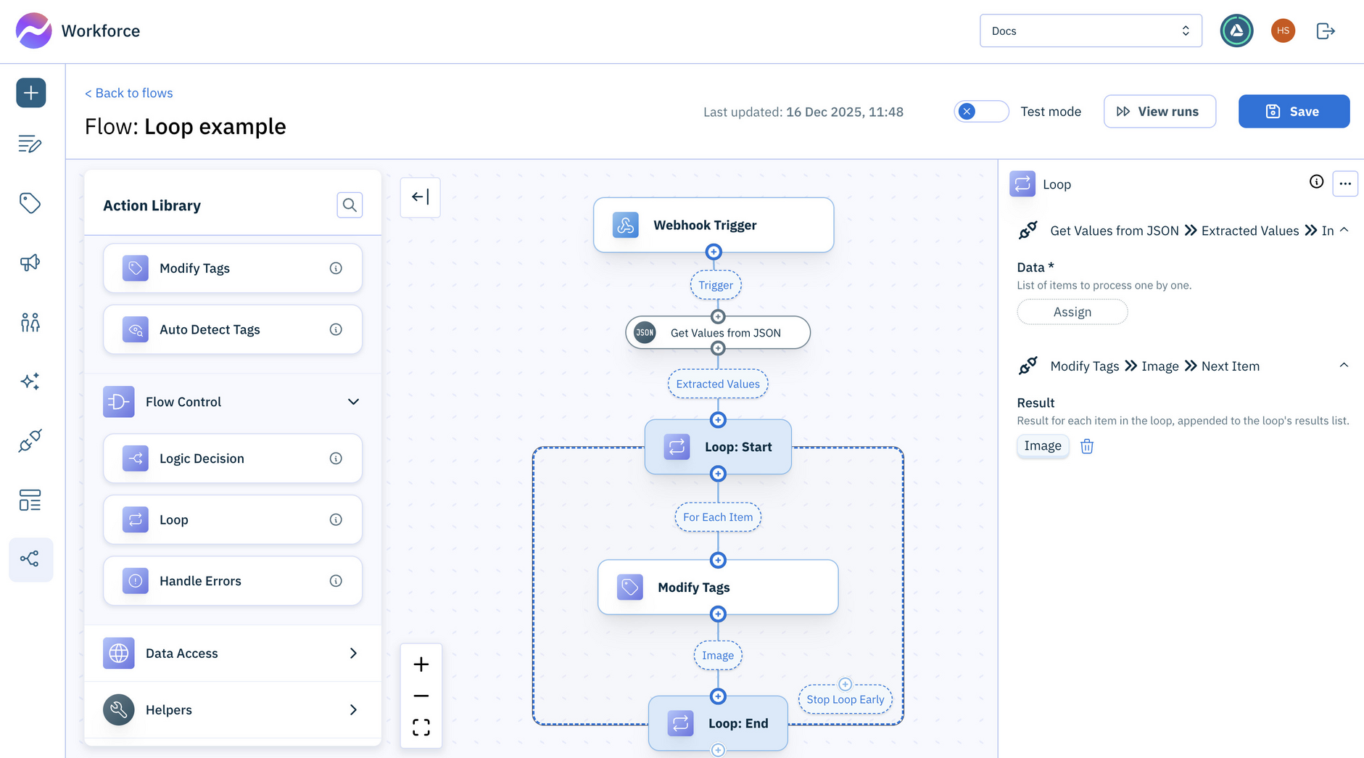Select the plug integrations icon in sidebar
Viewport: 1364px width, 758px height.
click(x=30, y=440)
